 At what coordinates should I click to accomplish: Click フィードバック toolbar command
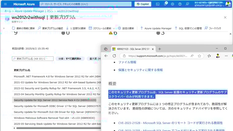[x=213, y=28]
